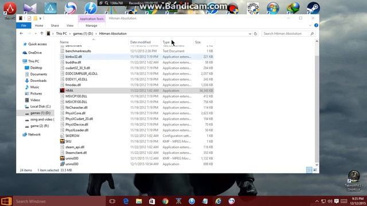Click the Application Tools contextual tab
Screen dimensions: 367x206
[92, 19]
